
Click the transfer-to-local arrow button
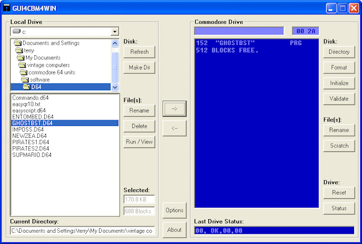[x=175, y=128]
